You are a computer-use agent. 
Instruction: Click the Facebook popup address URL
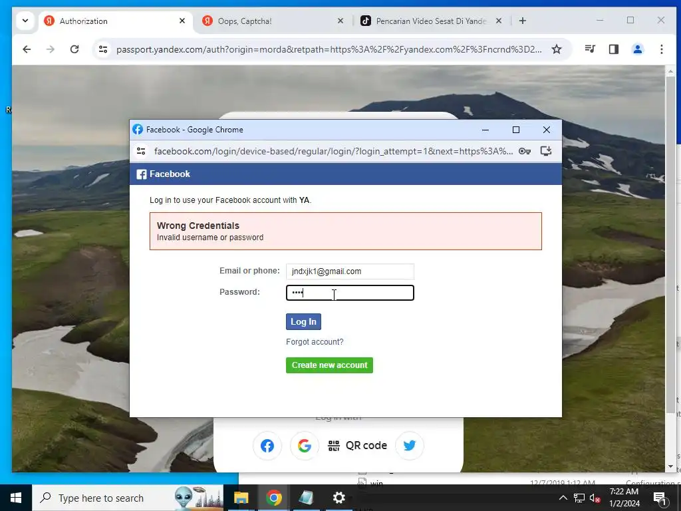pyautogui.click(x=333, y=151)
